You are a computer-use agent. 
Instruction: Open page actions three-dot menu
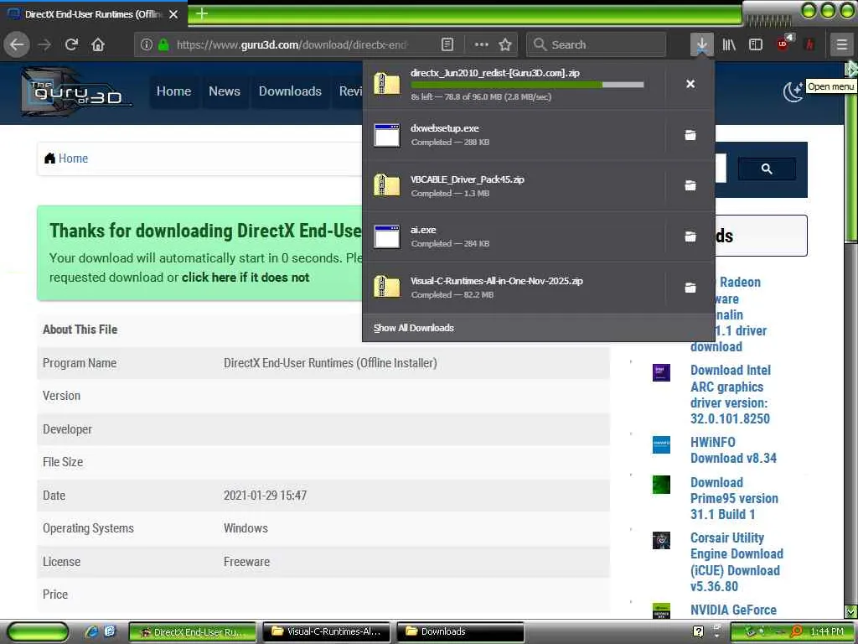[481, 44]
